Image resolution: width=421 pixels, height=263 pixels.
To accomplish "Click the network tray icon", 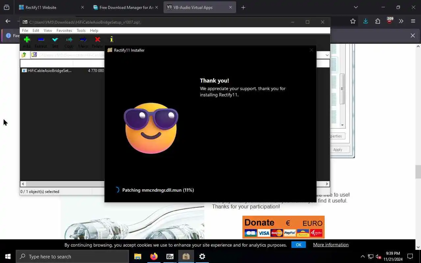I will (371, 256).
